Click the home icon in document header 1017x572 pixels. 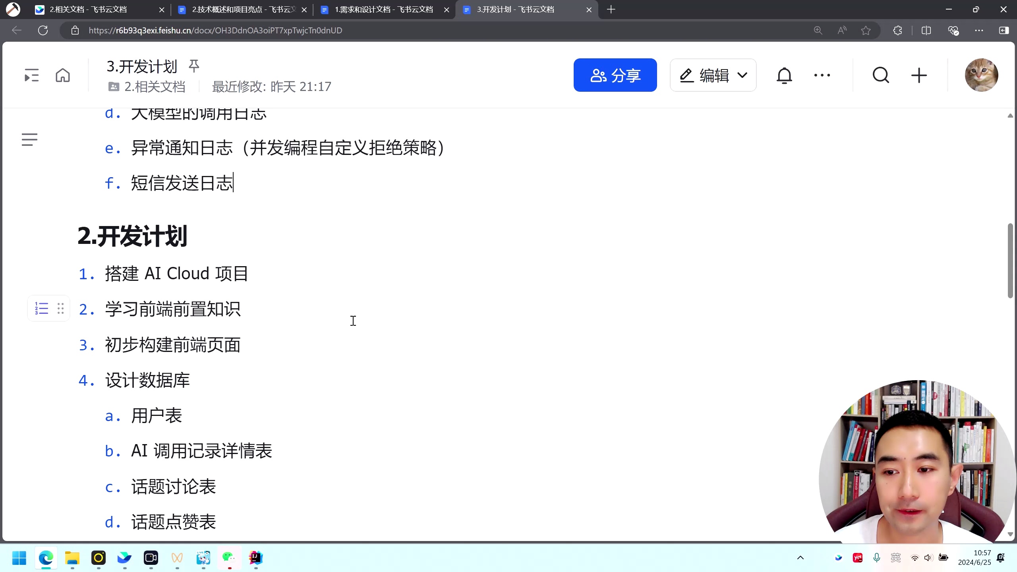click(x=62, y=75)
